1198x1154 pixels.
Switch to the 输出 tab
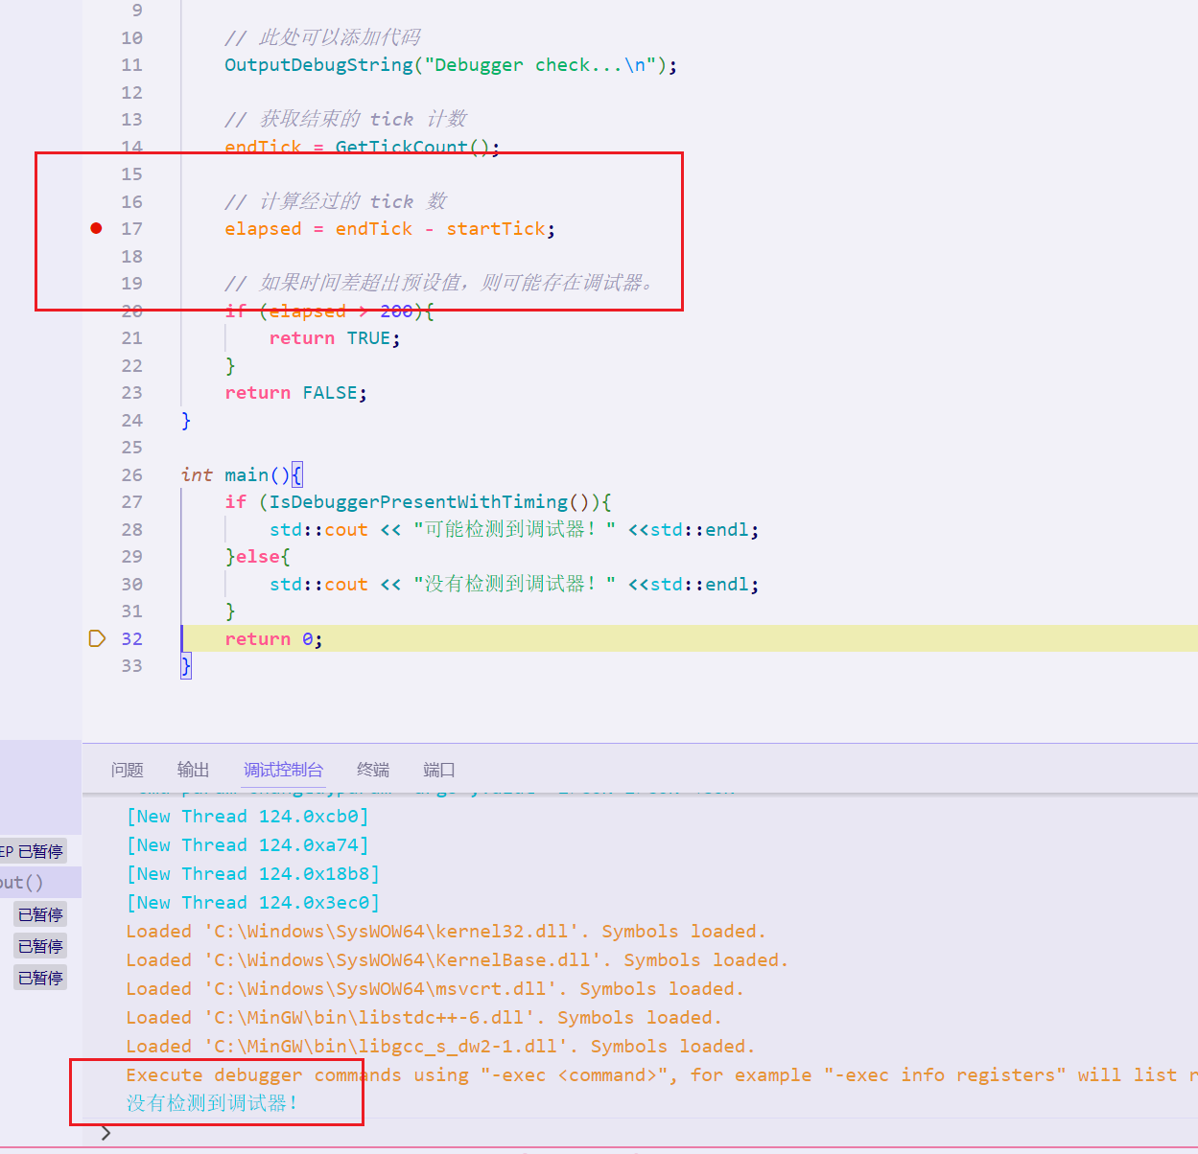(x=193, y=770)
